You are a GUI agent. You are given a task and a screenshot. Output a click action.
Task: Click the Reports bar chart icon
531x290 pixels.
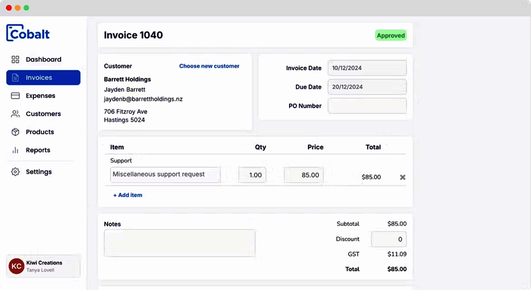(15, 150)
